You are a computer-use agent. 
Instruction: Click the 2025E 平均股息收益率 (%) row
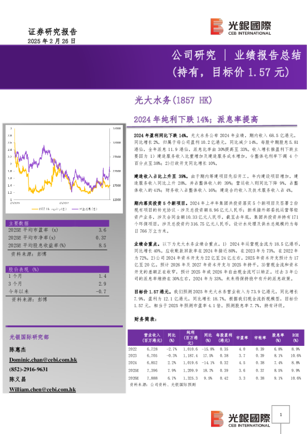[57, 245]
